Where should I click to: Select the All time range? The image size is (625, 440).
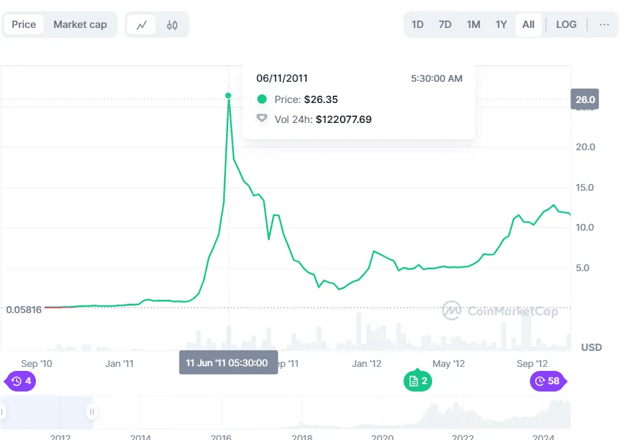528,25
